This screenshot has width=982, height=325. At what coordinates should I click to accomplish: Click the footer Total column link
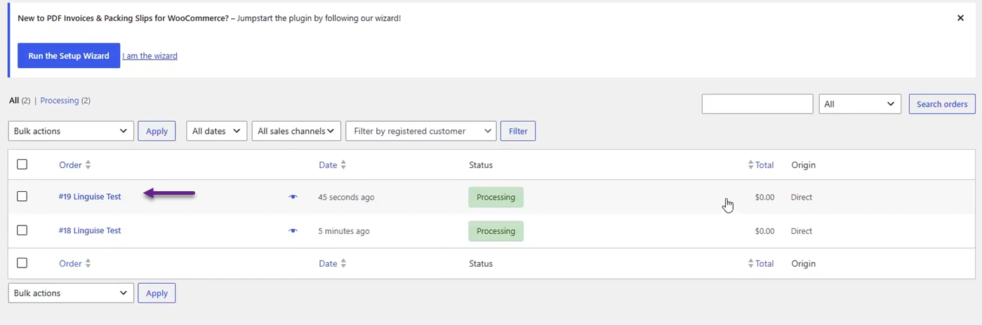coord(764,264)
